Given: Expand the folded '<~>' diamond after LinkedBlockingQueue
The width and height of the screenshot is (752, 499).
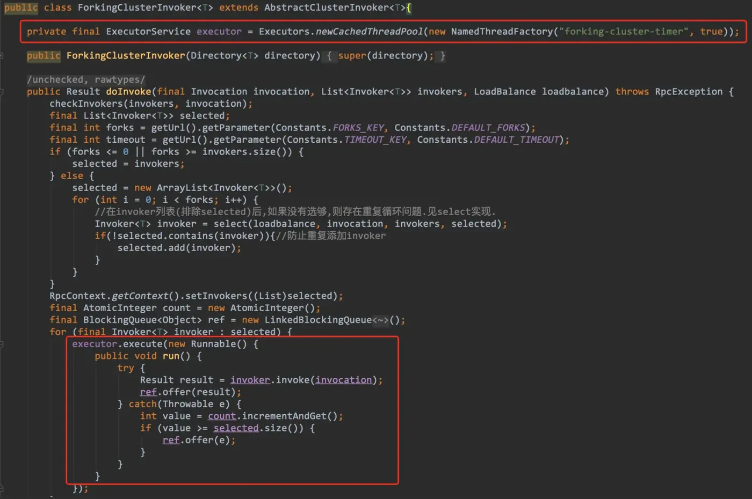Looking at the screenshot, I should (380, 320).
